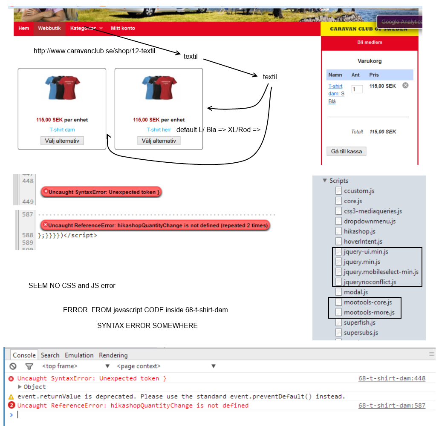The image size is (439, 426).
Task: Click the Totalt 115,00 SEK amount
Action: (x=383, y=132)
